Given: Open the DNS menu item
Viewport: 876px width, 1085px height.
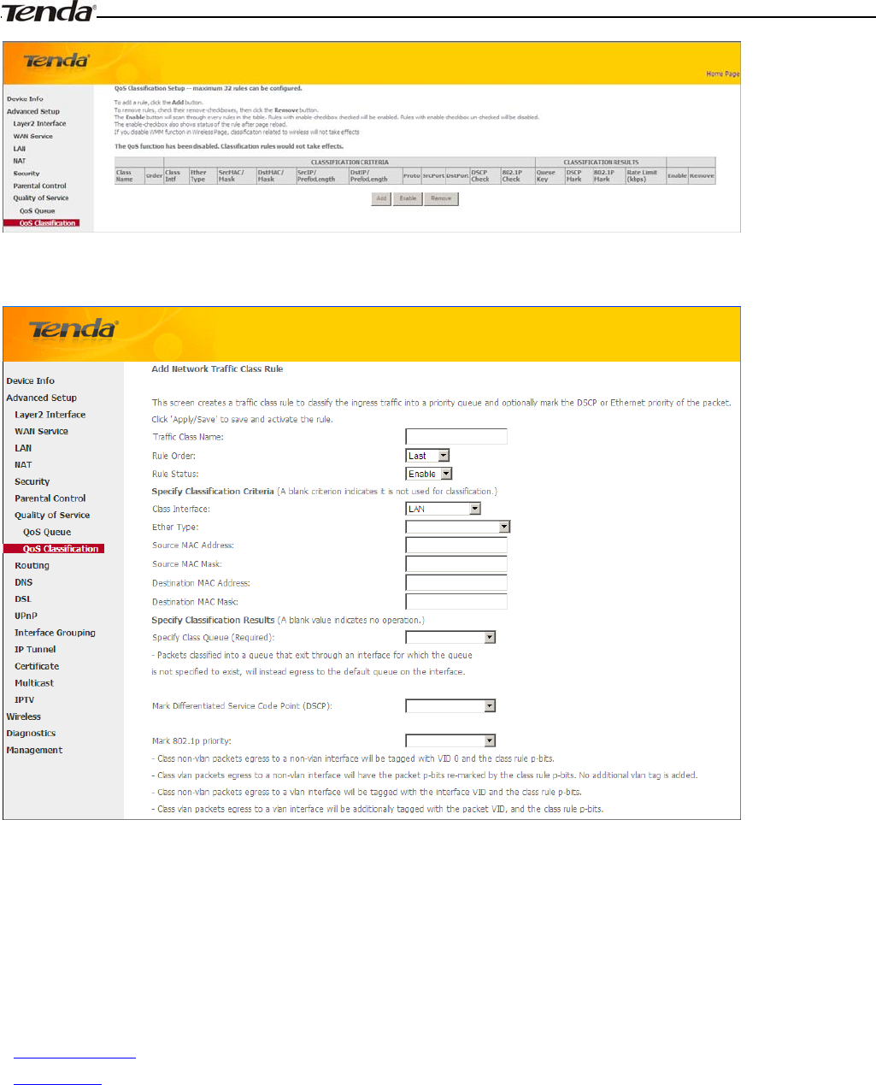Looking at the screenshot, I should 23,583.
